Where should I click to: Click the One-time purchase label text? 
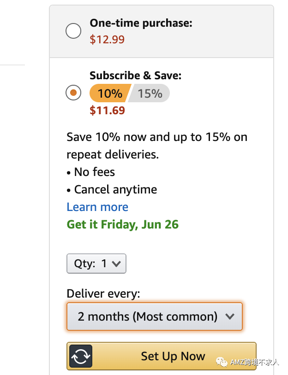pos(141,23)
